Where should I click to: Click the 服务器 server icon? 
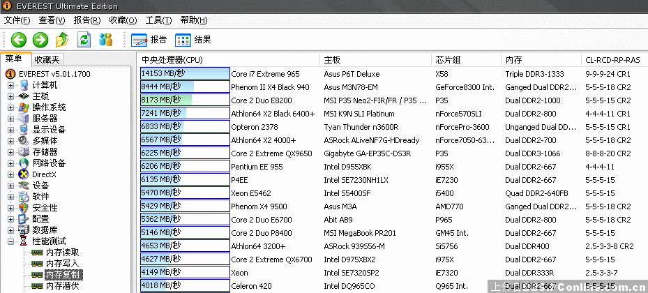24,119
